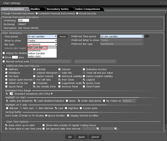167x141 pixels.
Task: Enable Display Vertical Scrollbar checkbox
Action: coord(68,116)
